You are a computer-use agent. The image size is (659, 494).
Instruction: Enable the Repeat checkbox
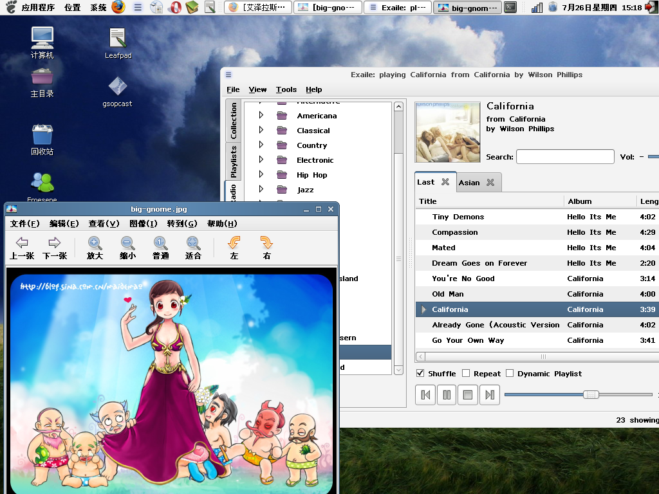tap(466, 373)
